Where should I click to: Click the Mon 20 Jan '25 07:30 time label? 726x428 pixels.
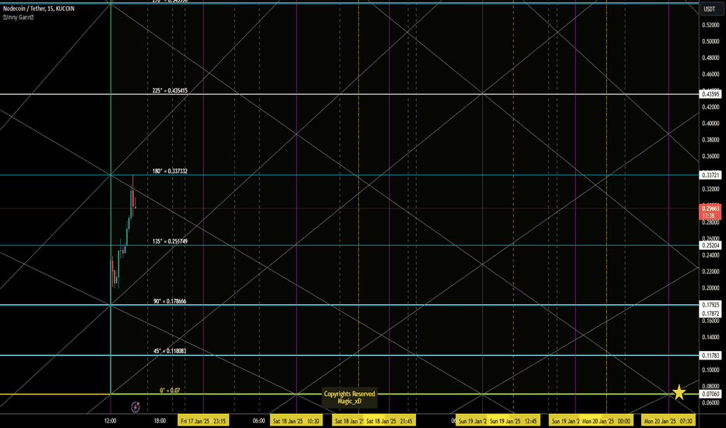tap(668, 420)
